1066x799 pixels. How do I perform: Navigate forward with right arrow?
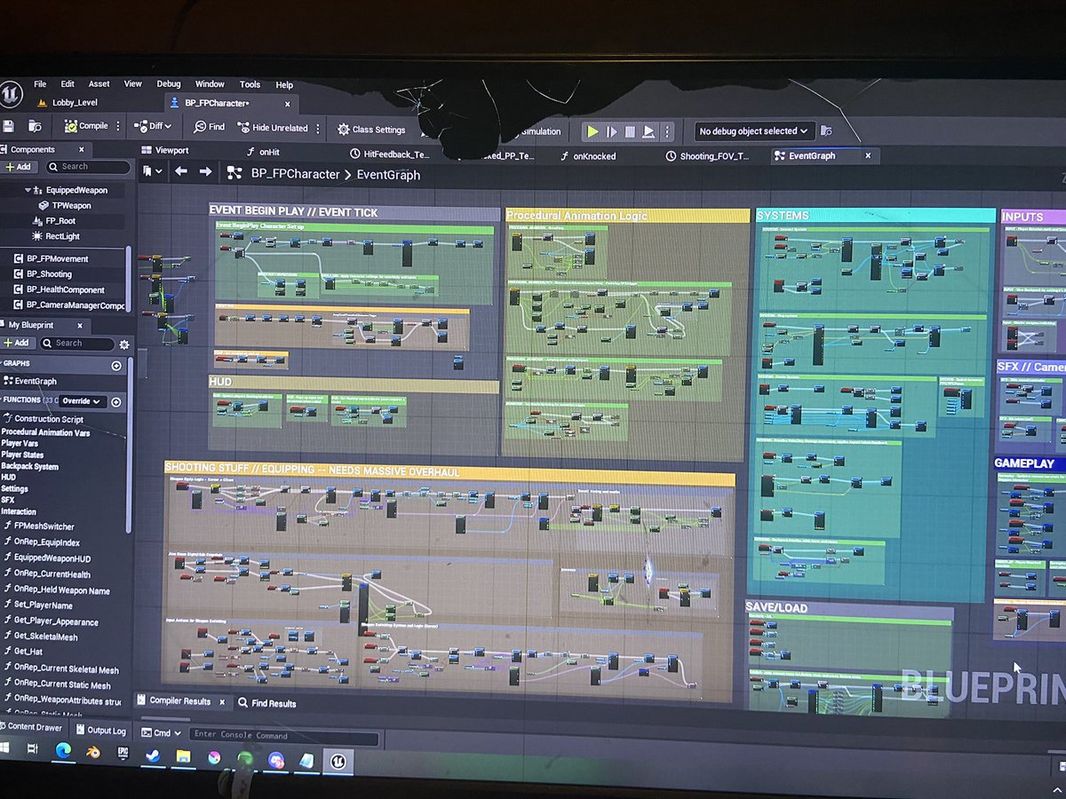click(205, 171)
